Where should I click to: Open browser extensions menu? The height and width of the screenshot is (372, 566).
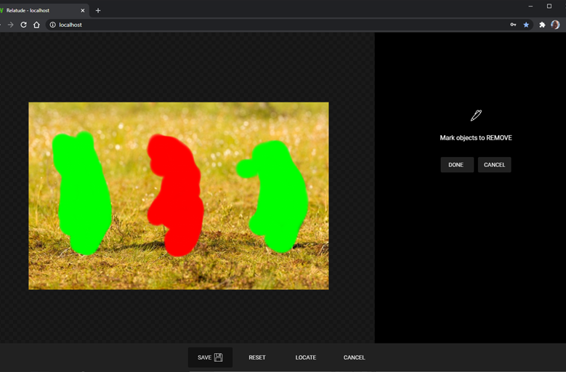[542, 25]
